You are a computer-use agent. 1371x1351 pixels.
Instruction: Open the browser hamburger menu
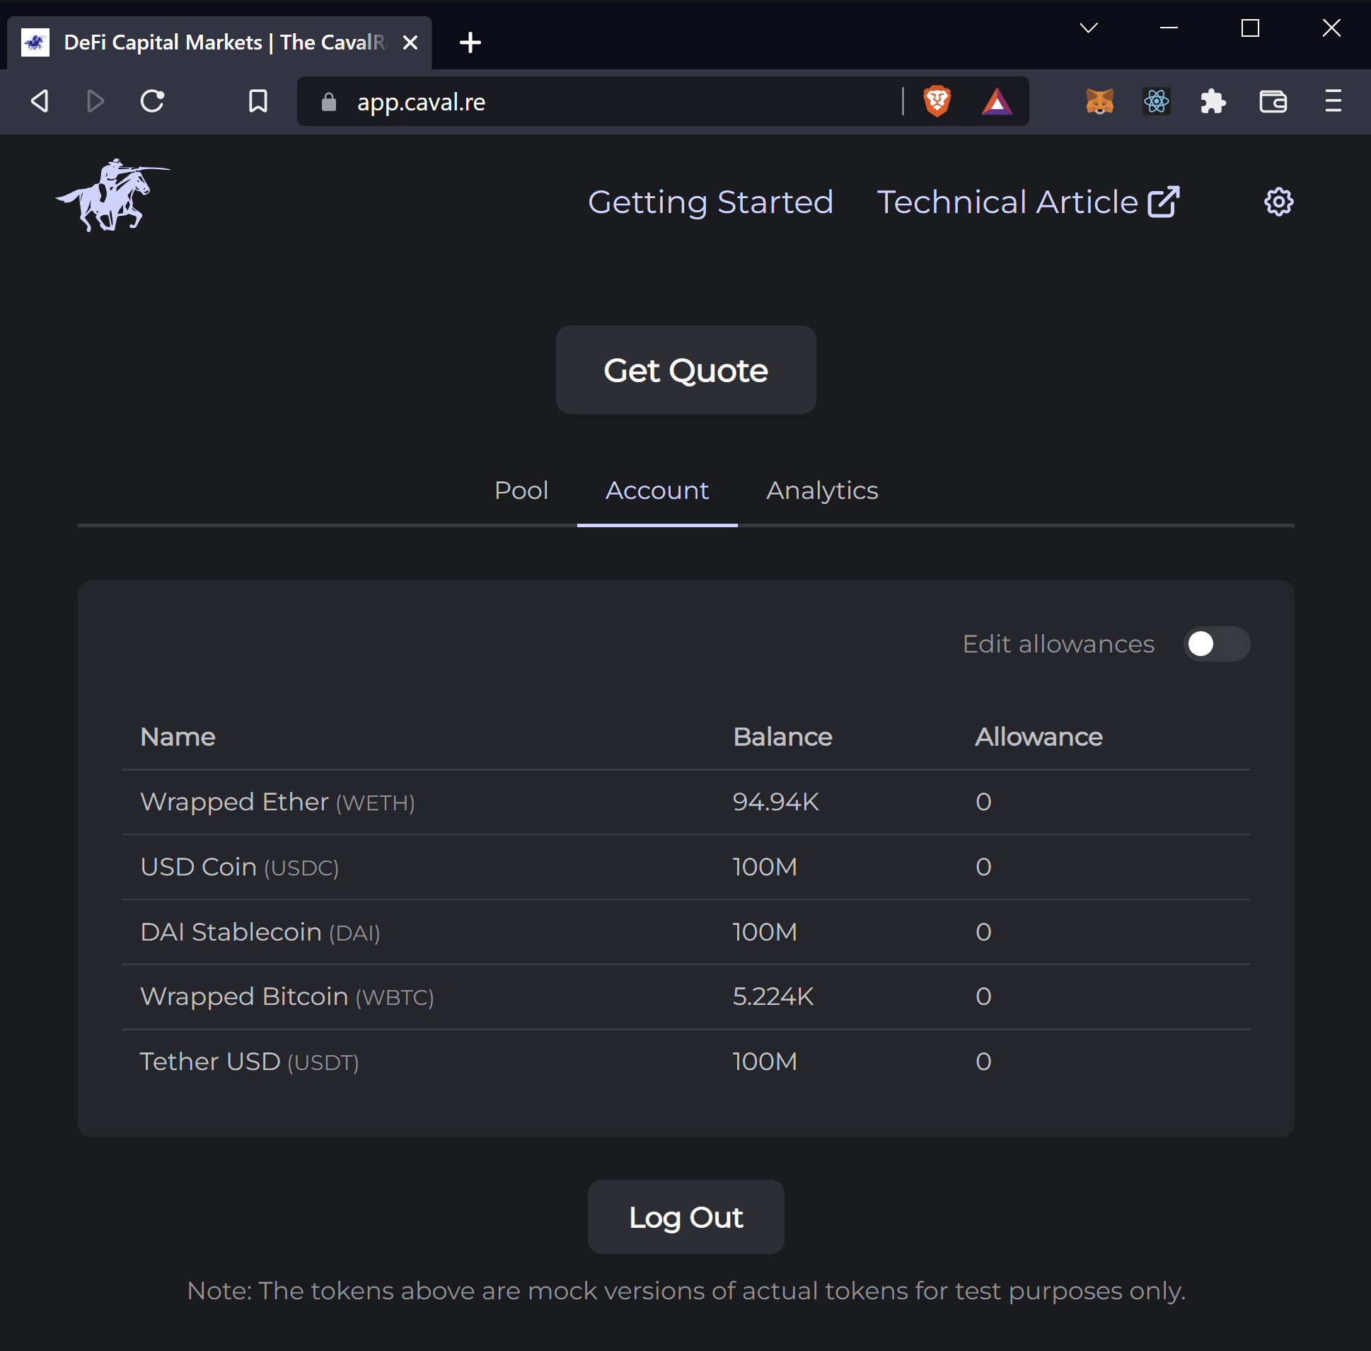point(1333,100)
